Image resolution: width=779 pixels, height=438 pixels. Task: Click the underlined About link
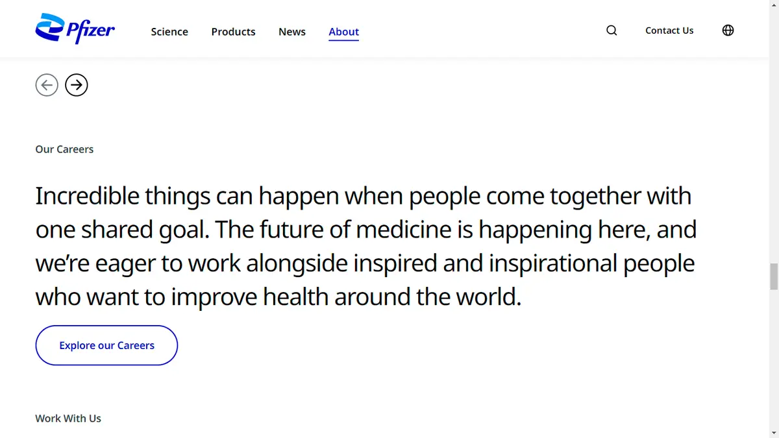343,32
